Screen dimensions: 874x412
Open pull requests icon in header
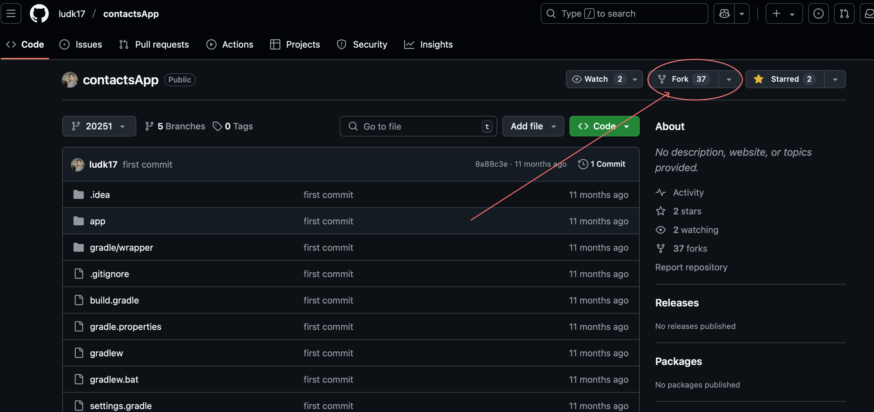tap(844, 14)
